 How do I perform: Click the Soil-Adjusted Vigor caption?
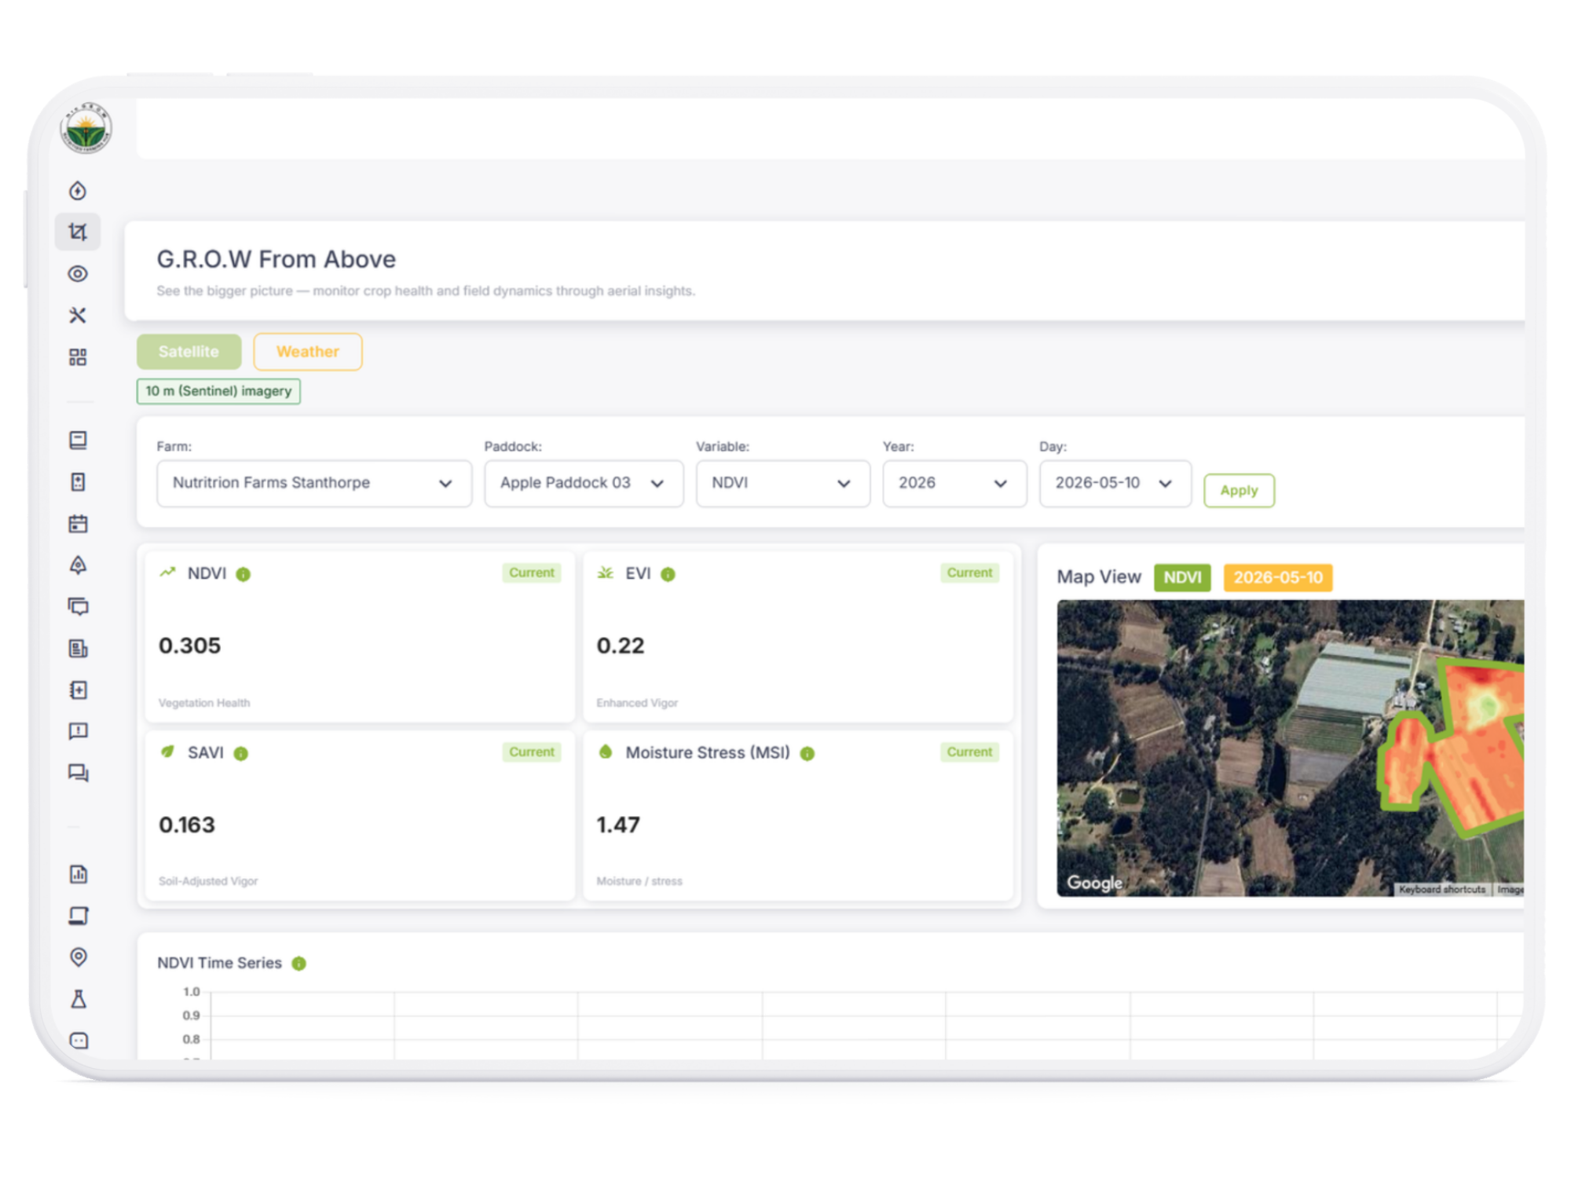[208, 881]
